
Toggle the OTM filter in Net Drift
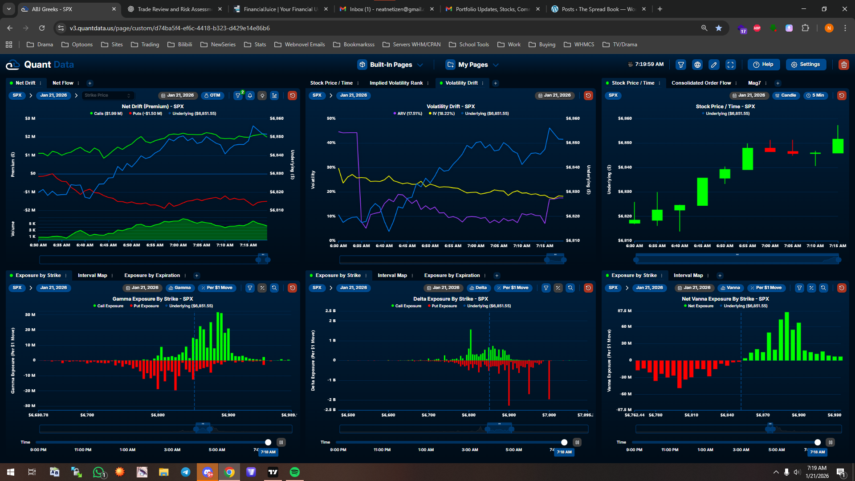212,95
